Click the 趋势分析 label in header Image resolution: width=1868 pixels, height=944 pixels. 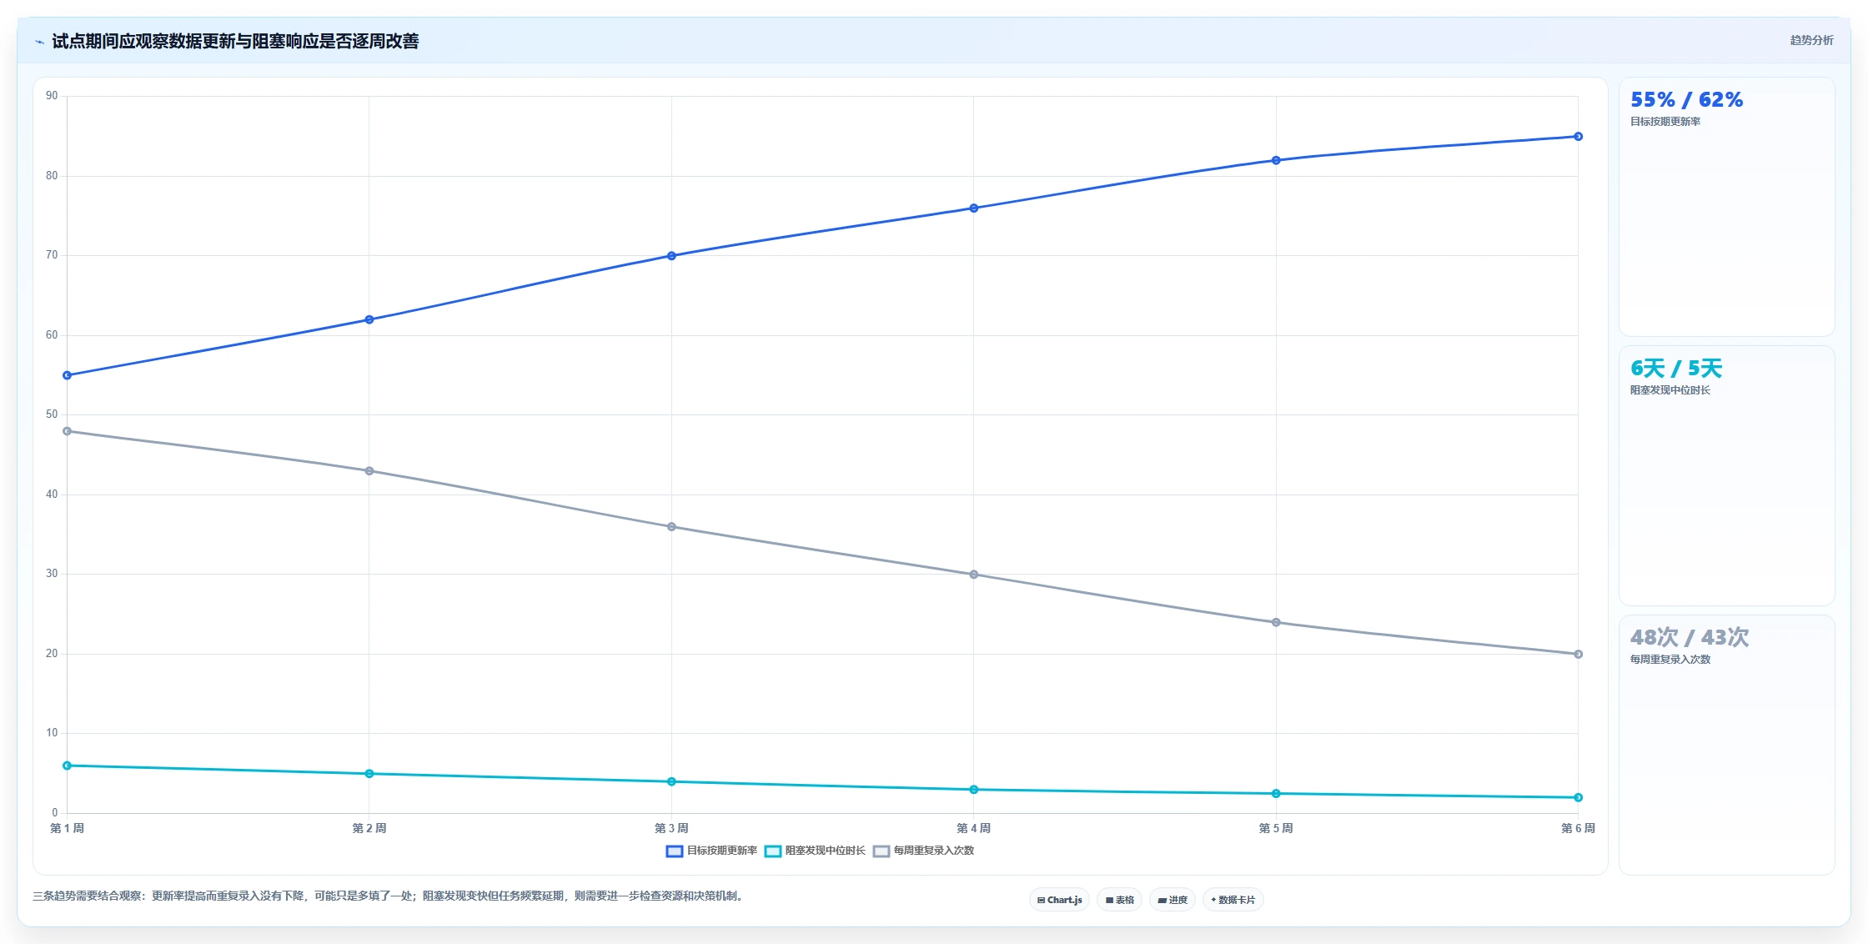pos(1811,40)
